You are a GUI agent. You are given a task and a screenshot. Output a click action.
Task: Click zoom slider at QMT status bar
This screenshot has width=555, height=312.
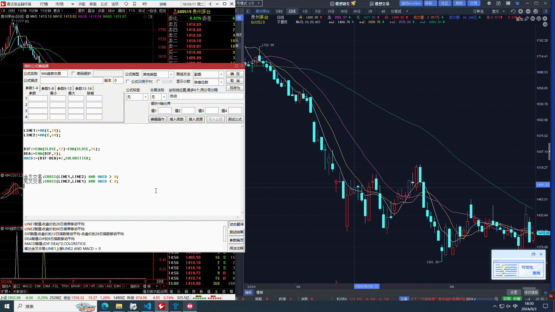tap(484, 299)
